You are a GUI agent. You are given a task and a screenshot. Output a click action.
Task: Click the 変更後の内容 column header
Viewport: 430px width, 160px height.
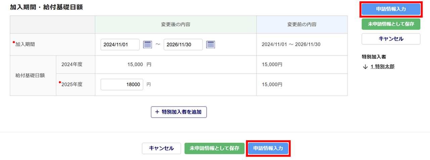[x=176, y=25]
